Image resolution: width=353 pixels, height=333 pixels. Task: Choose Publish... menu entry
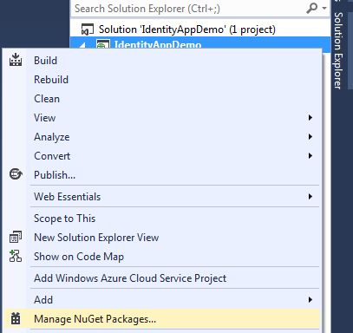(162, 175)
